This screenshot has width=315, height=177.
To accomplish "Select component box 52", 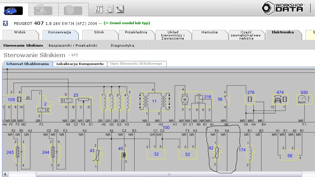I will point(188,154).
